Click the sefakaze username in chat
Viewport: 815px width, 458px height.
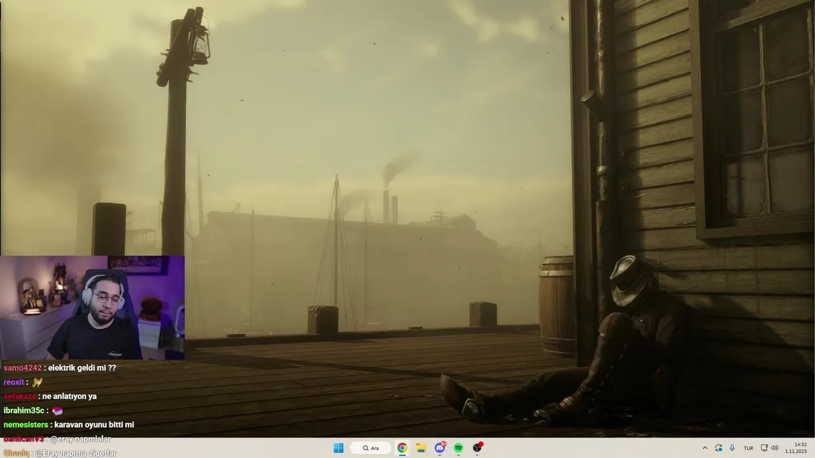point(20,396)
